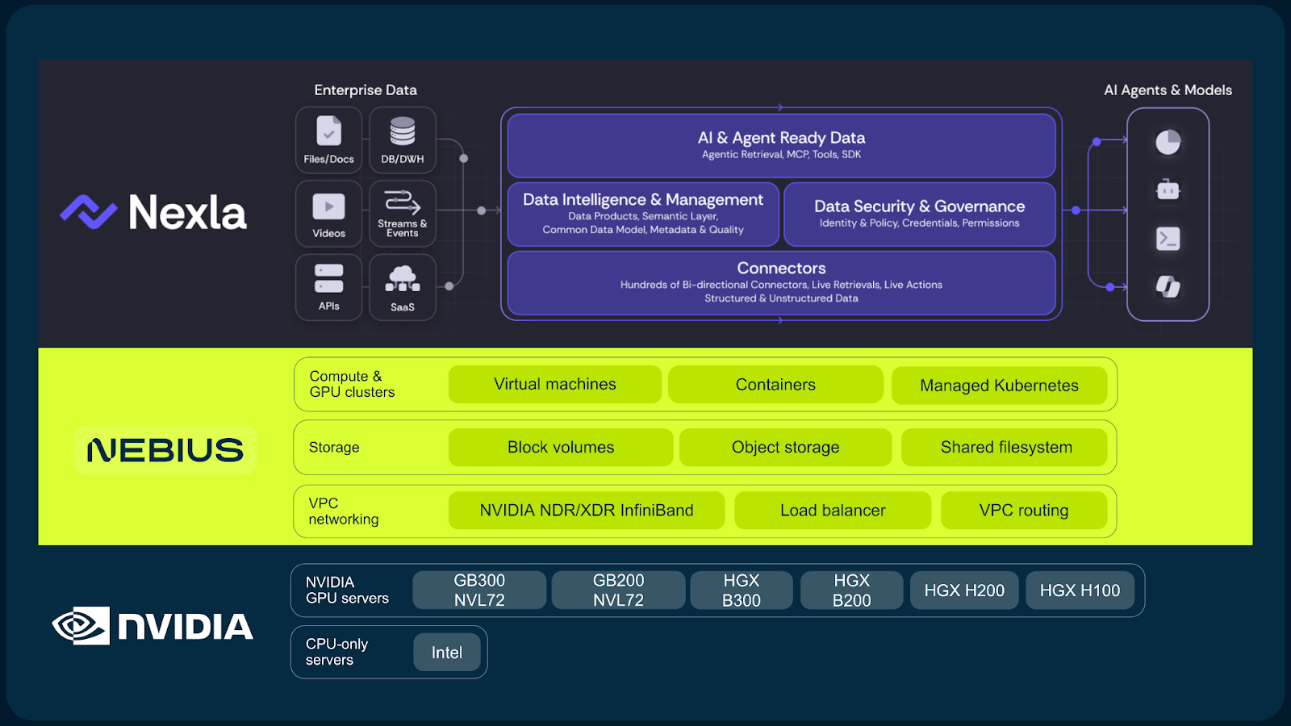Click the APIs server icon
The width and height of the screenshot is (1291, 726).
tap(328, 278)
